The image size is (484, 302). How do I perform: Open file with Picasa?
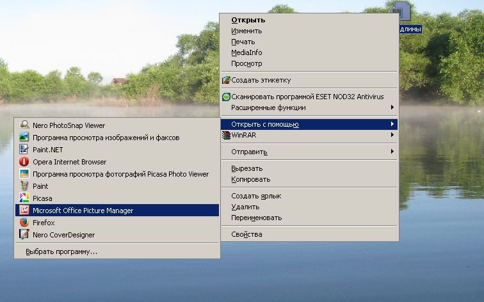(x=117, y=198)
